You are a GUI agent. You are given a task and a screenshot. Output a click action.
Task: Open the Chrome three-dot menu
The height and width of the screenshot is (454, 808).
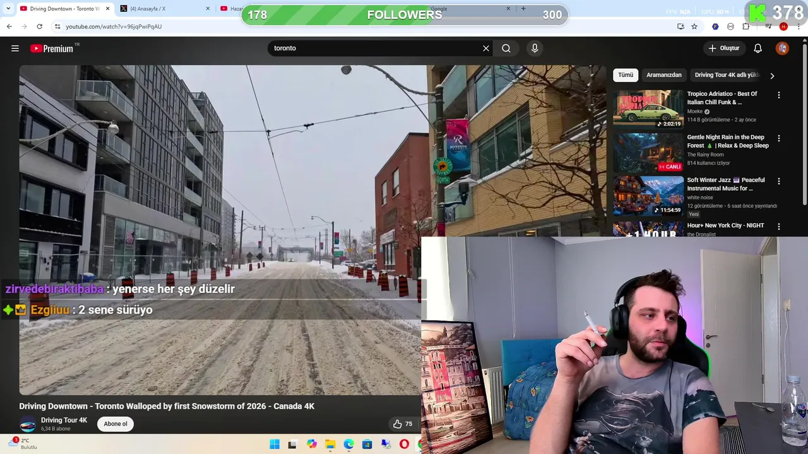[799, 26]
